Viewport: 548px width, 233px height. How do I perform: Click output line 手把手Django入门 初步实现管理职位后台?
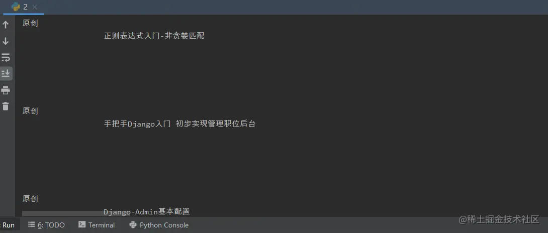tap(179, 124)
